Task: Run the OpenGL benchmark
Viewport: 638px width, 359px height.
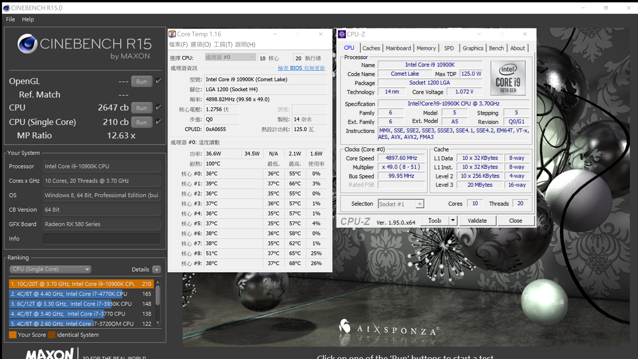Action: pos(142,82)
